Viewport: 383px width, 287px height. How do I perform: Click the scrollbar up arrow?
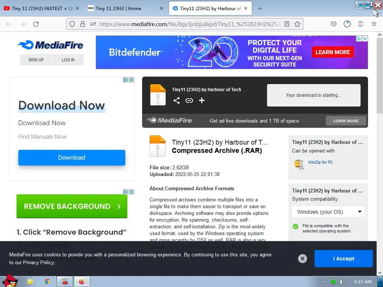[380, 35]
